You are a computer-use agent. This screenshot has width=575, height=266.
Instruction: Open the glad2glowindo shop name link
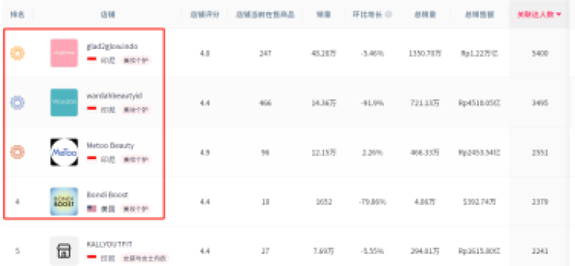pyautogui.click(x=112, y=46)
